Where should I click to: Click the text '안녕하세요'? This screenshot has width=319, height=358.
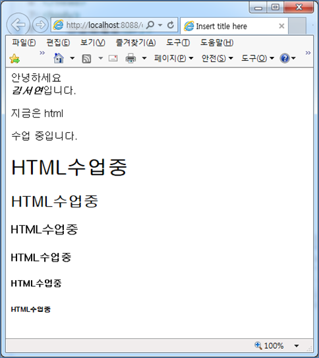[36, 78]
